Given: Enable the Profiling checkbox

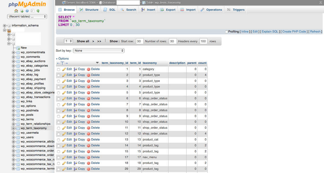Looking at the screenshot, I should 227,32.
